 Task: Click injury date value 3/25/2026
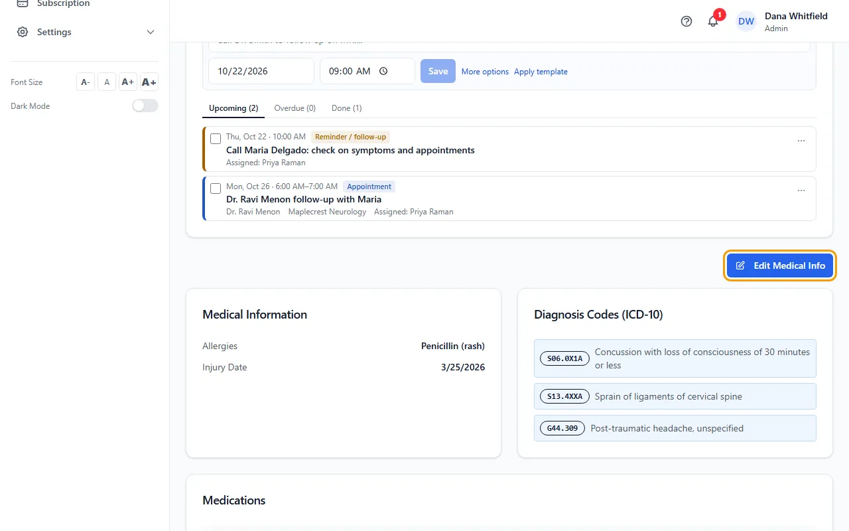pyautogui.click(x=463, y=367)
